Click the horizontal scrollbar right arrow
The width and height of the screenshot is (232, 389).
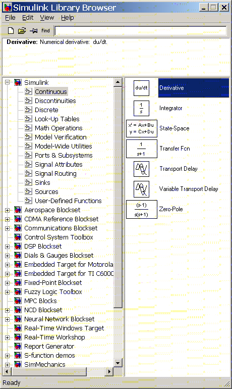pos(109,371)
